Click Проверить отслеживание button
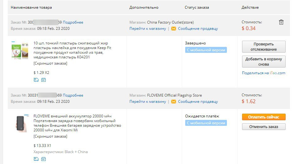 264,47
